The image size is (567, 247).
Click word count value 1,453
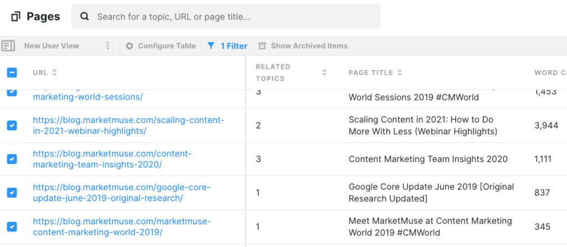tap(545, 92)
